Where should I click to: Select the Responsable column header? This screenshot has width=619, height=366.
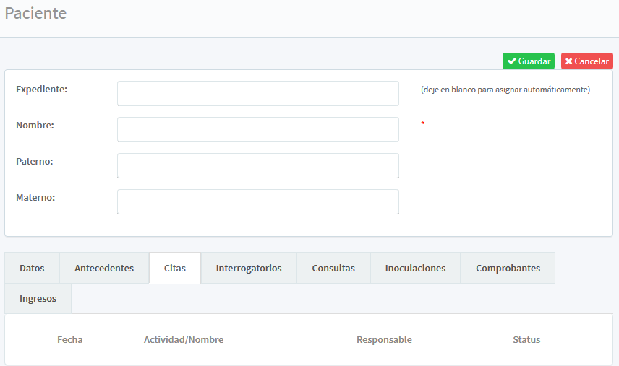[x=384, y=339]
